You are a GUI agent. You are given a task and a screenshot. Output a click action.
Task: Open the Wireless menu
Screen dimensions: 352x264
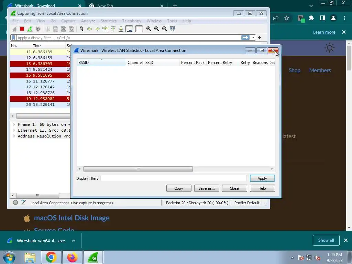tap(154, 21)
